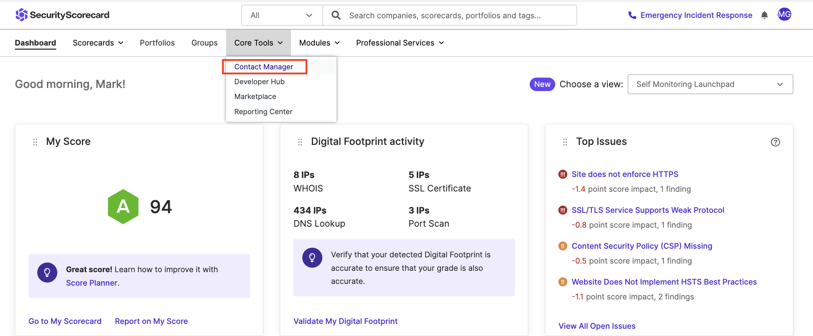Click the Emergency Incident Response phone icon
The width and height of the screenshot is (813, 336).
coord(632,15)
